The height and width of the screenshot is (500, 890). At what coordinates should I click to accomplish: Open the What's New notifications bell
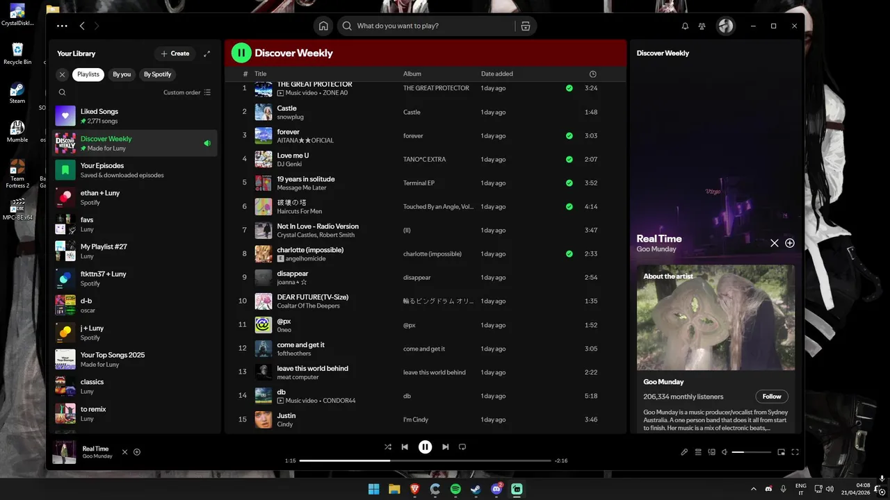coord(685,26)
